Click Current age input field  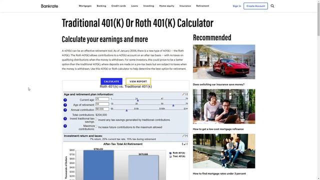click(x=102, y=99)
